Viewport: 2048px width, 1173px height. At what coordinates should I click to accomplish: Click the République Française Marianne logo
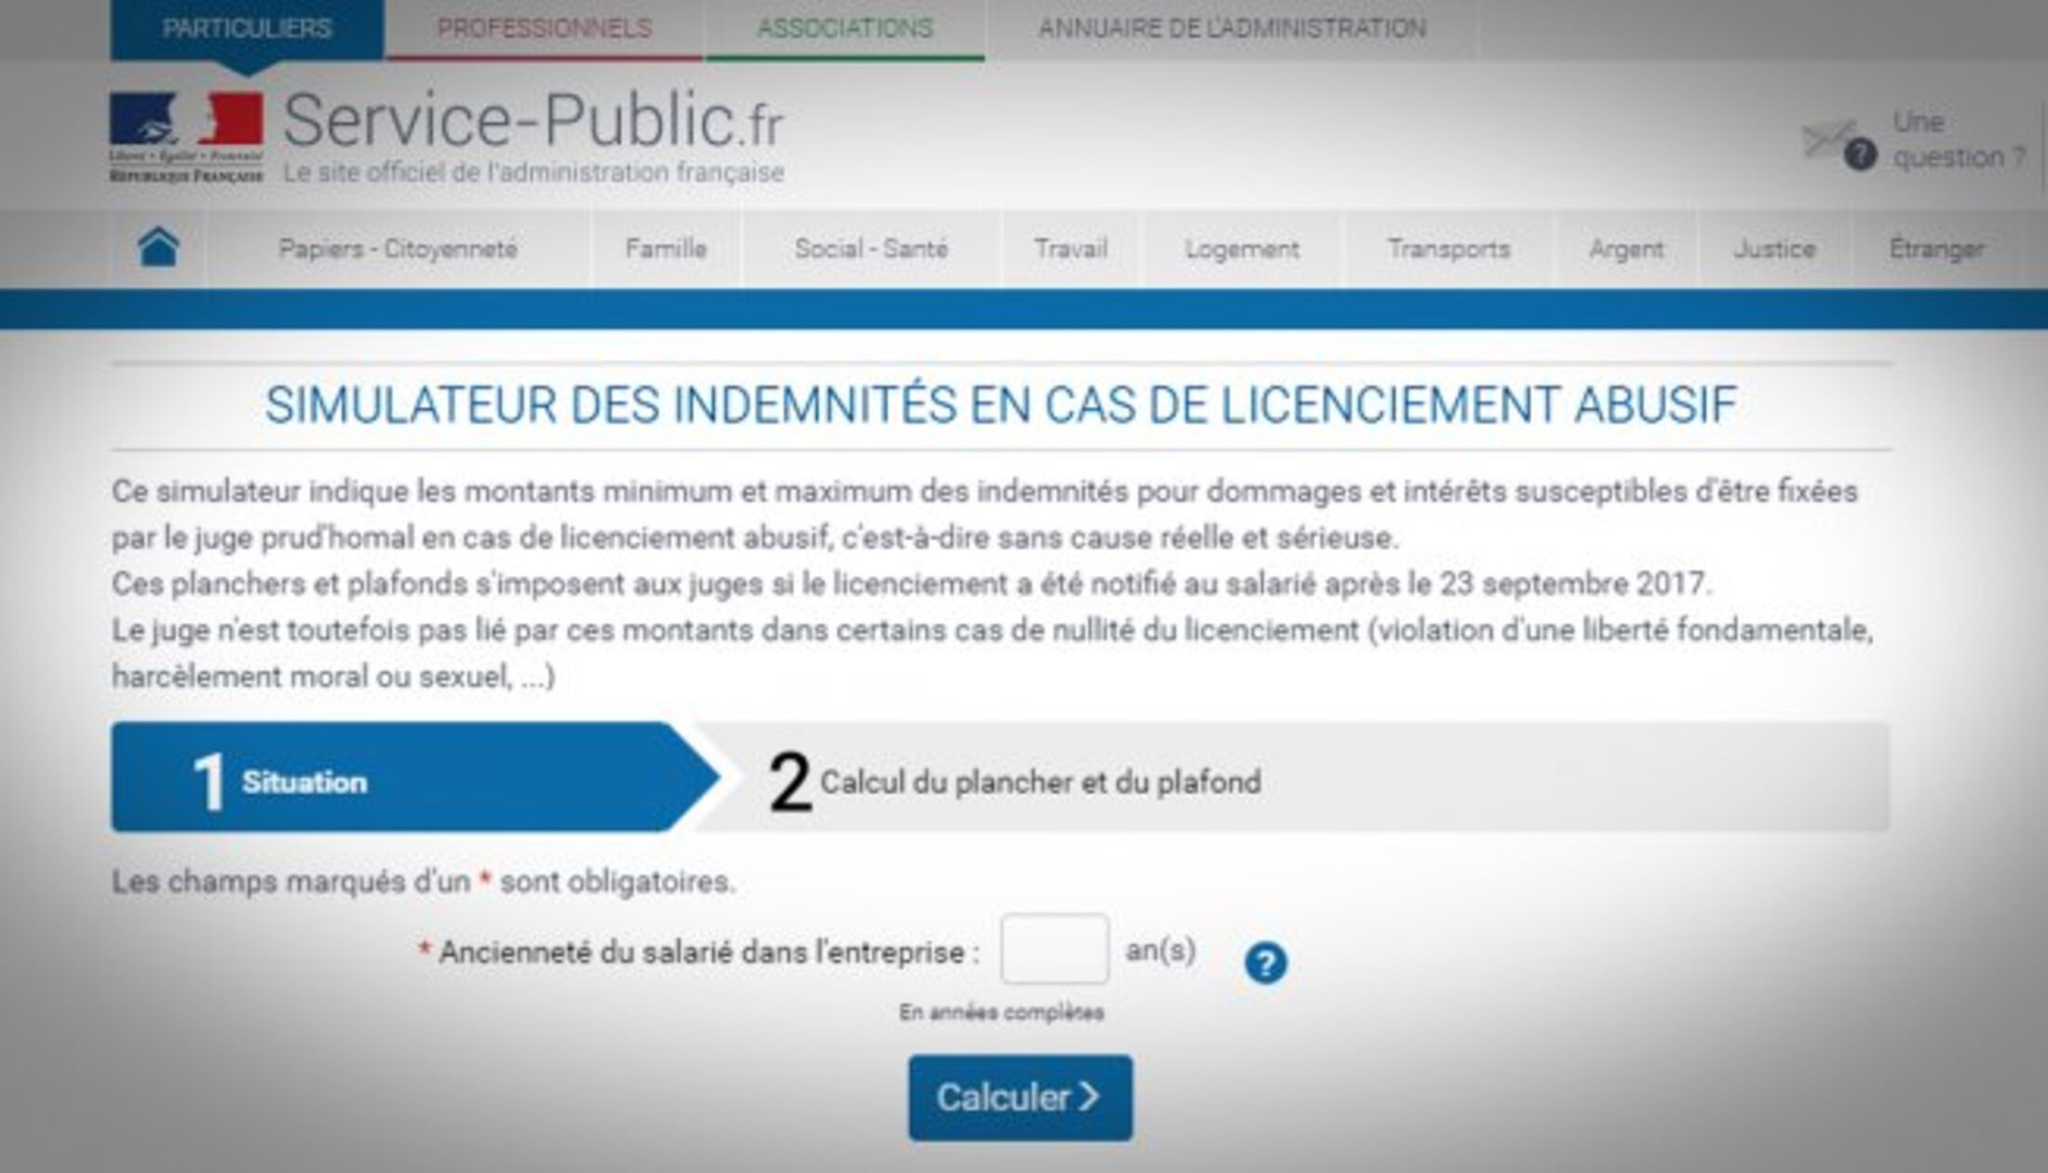[186, 136]
